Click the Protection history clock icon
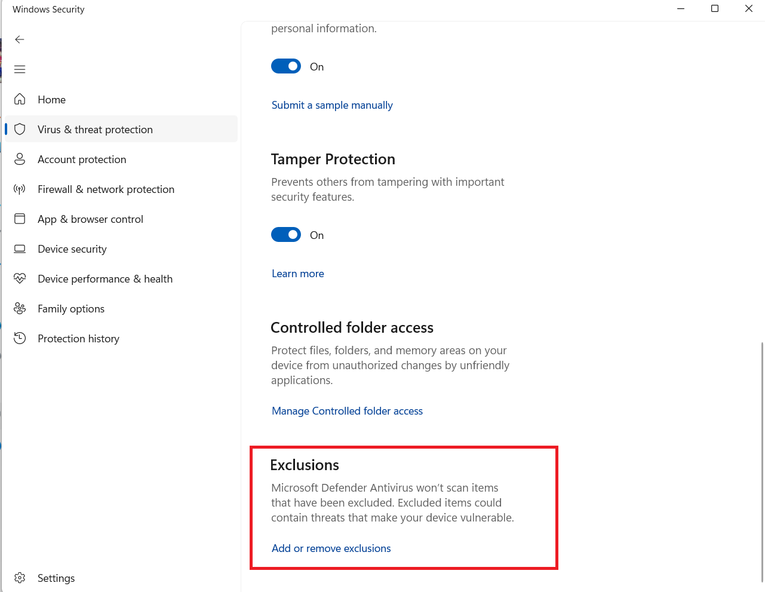Viewport: 765px width, 592px height. click(20, 338)
